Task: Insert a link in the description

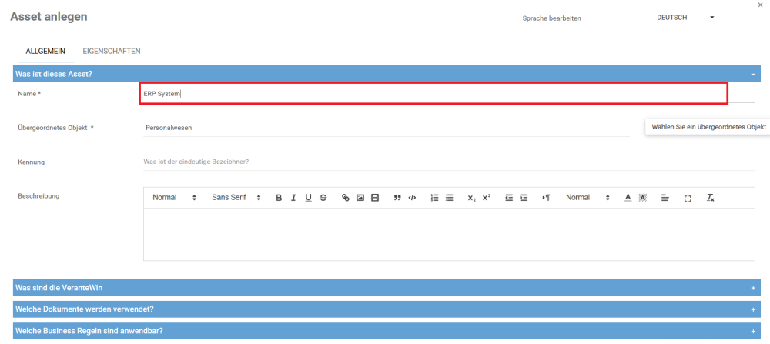Action: point(346,198)
